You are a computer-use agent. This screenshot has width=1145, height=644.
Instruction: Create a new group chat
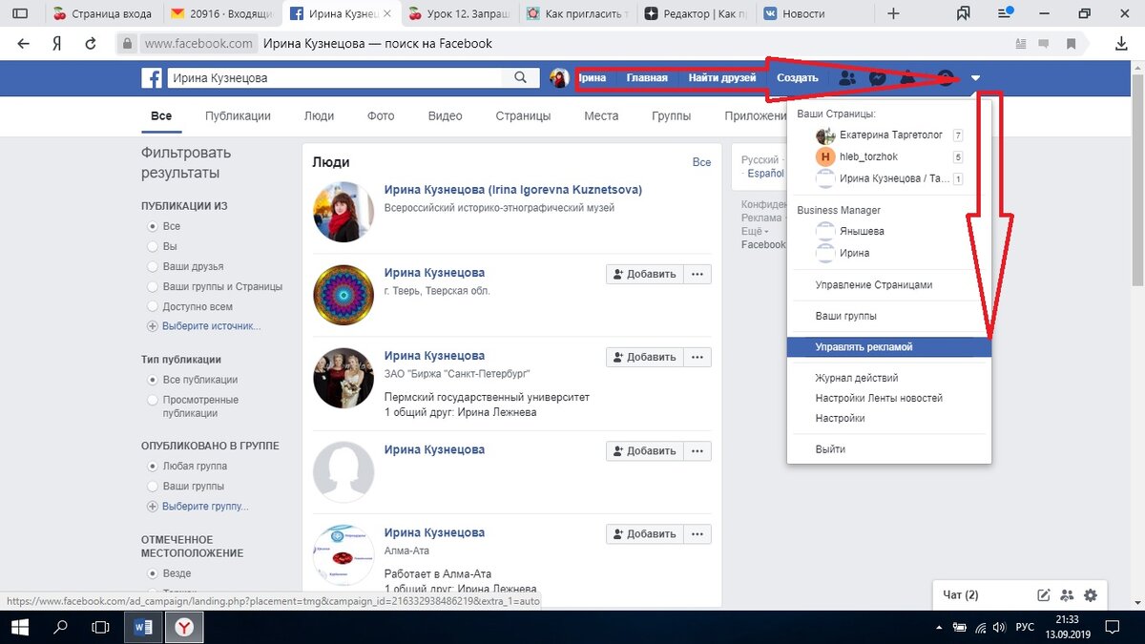click(x=1067, y=595)
